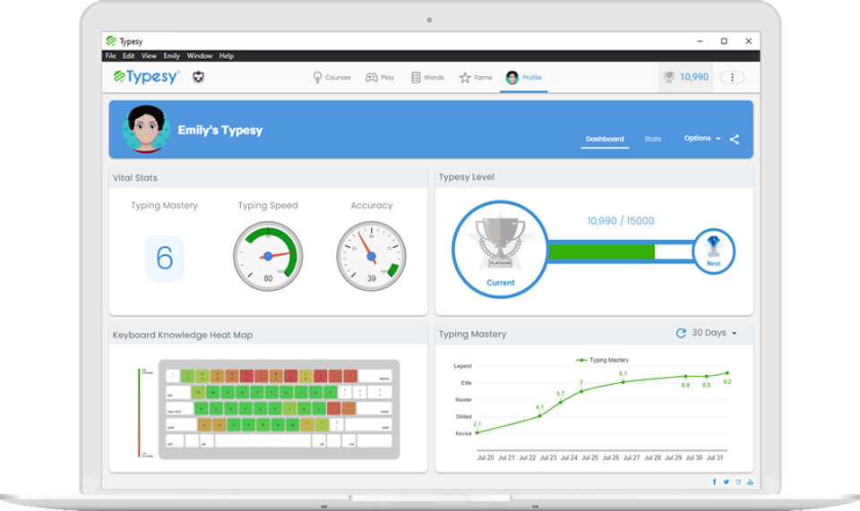Click the share icon in profile banner
The image size is (860, 511).
[735, 139]
